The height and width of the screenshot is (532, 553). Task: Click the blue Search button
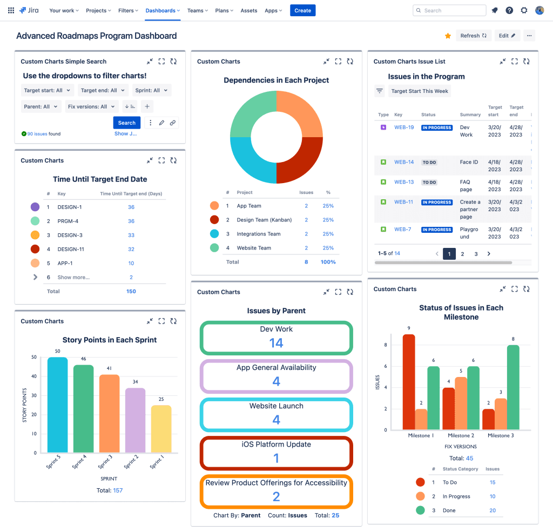[x=126, y=123]
